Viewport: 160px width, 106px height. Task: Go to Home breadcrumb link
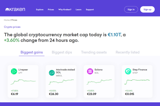[x=7, y=20]
